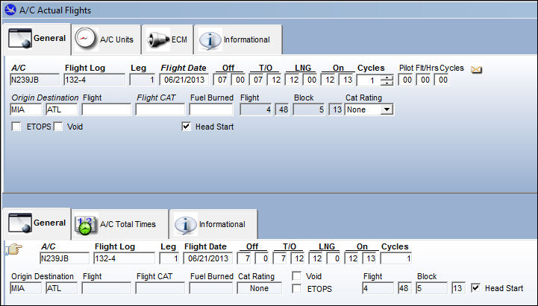Click lower panel Flight Date field
This screenshot has width=538, height=306.
click(x=208, y=258)
